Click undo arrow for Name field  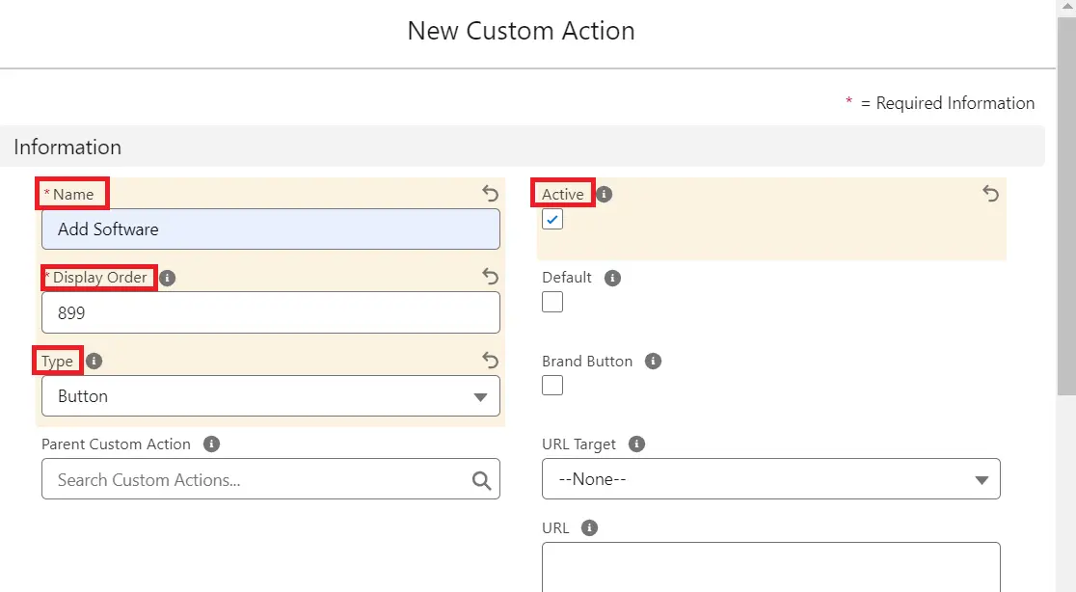(x=490, y=194)
